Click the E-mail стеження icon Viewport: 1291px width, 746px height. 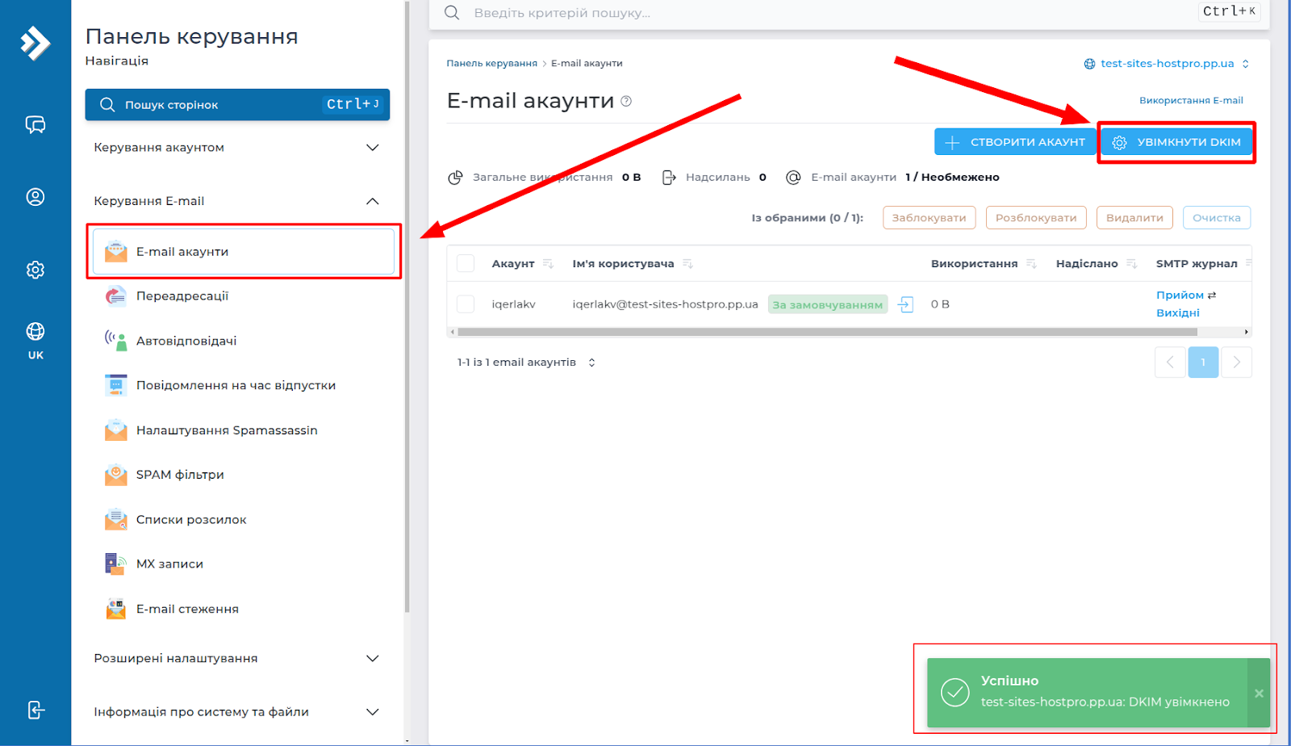(x=116, y=609)
